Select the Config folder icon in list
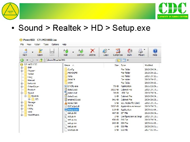This screenshot has width=190, height=142. click(x=66, y=69)
